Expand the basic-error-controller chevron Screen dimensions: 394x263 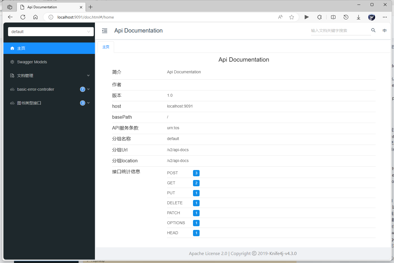[88, 89]
